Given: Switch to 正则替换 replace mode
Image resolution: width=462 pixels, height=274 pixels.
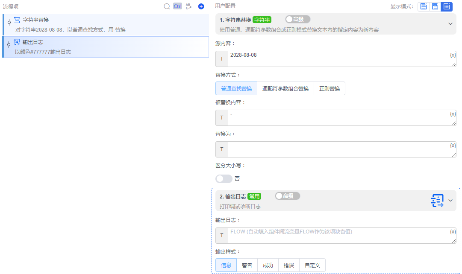Looking at the screenshot, I should point(330,88).
